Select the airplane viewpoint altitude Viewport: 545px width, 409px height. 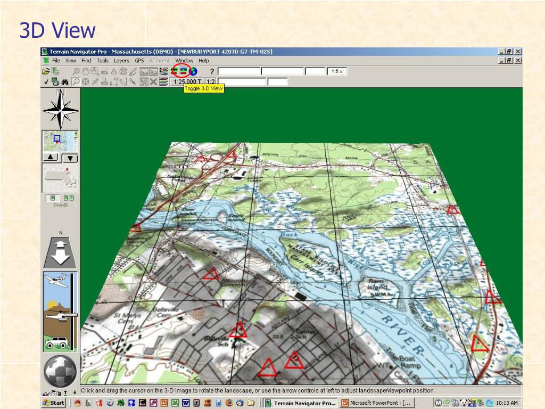(56, 280)
